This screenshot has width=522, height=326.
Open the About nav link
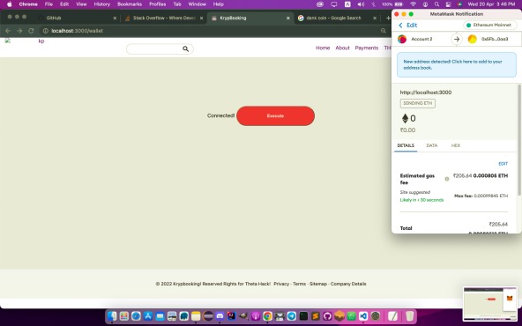342,48
